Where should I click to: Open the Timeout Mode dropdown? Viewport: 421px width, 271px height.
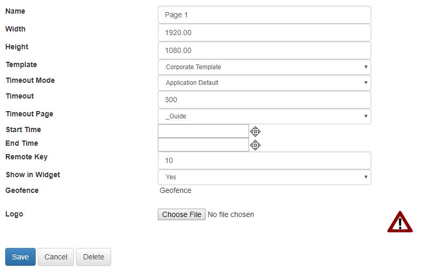[264, 83]
